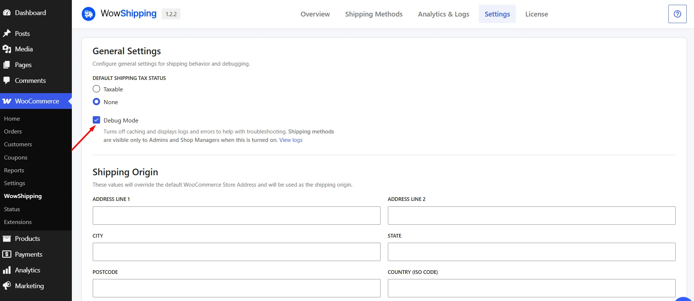The width and height of the screenshot is (694, 301).
Task: Click the 1.2.2 version badge
Action: [171, 14]
